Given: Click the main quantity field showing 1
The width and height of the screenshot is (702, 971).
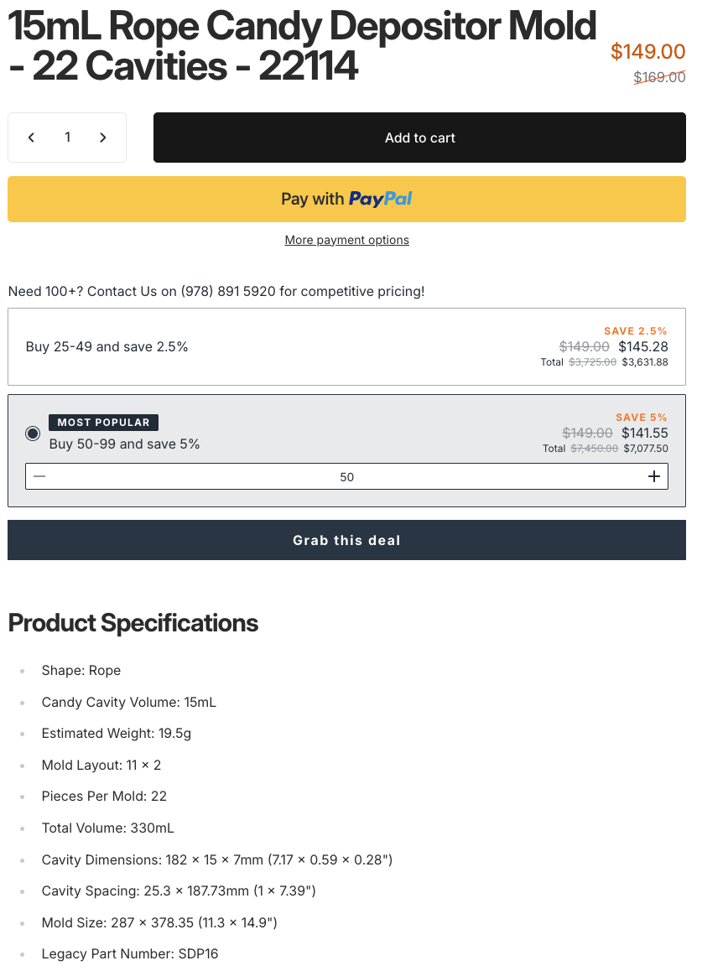Looking at the screenshot, I should coord(67,138).
